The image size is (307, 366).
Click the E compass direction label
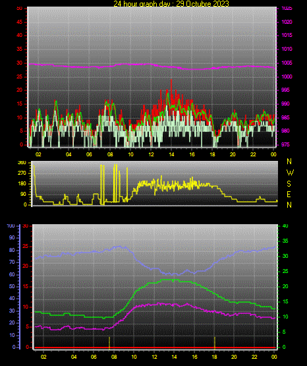click(289, 194)
